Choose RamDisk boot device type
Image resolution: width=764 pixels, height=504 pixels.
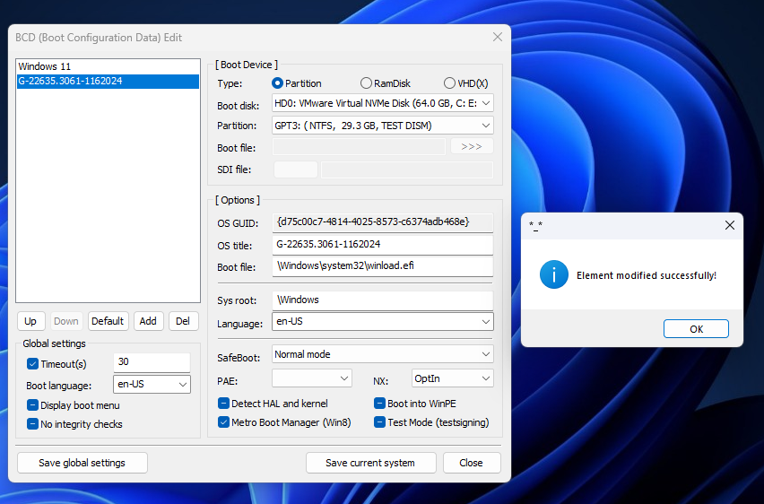click(x=386, y=83)
